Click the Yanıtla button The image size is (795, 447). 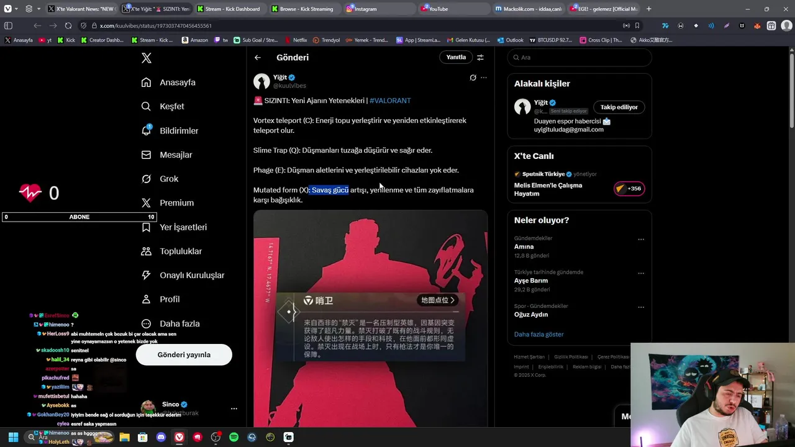(x=456, y=57)
